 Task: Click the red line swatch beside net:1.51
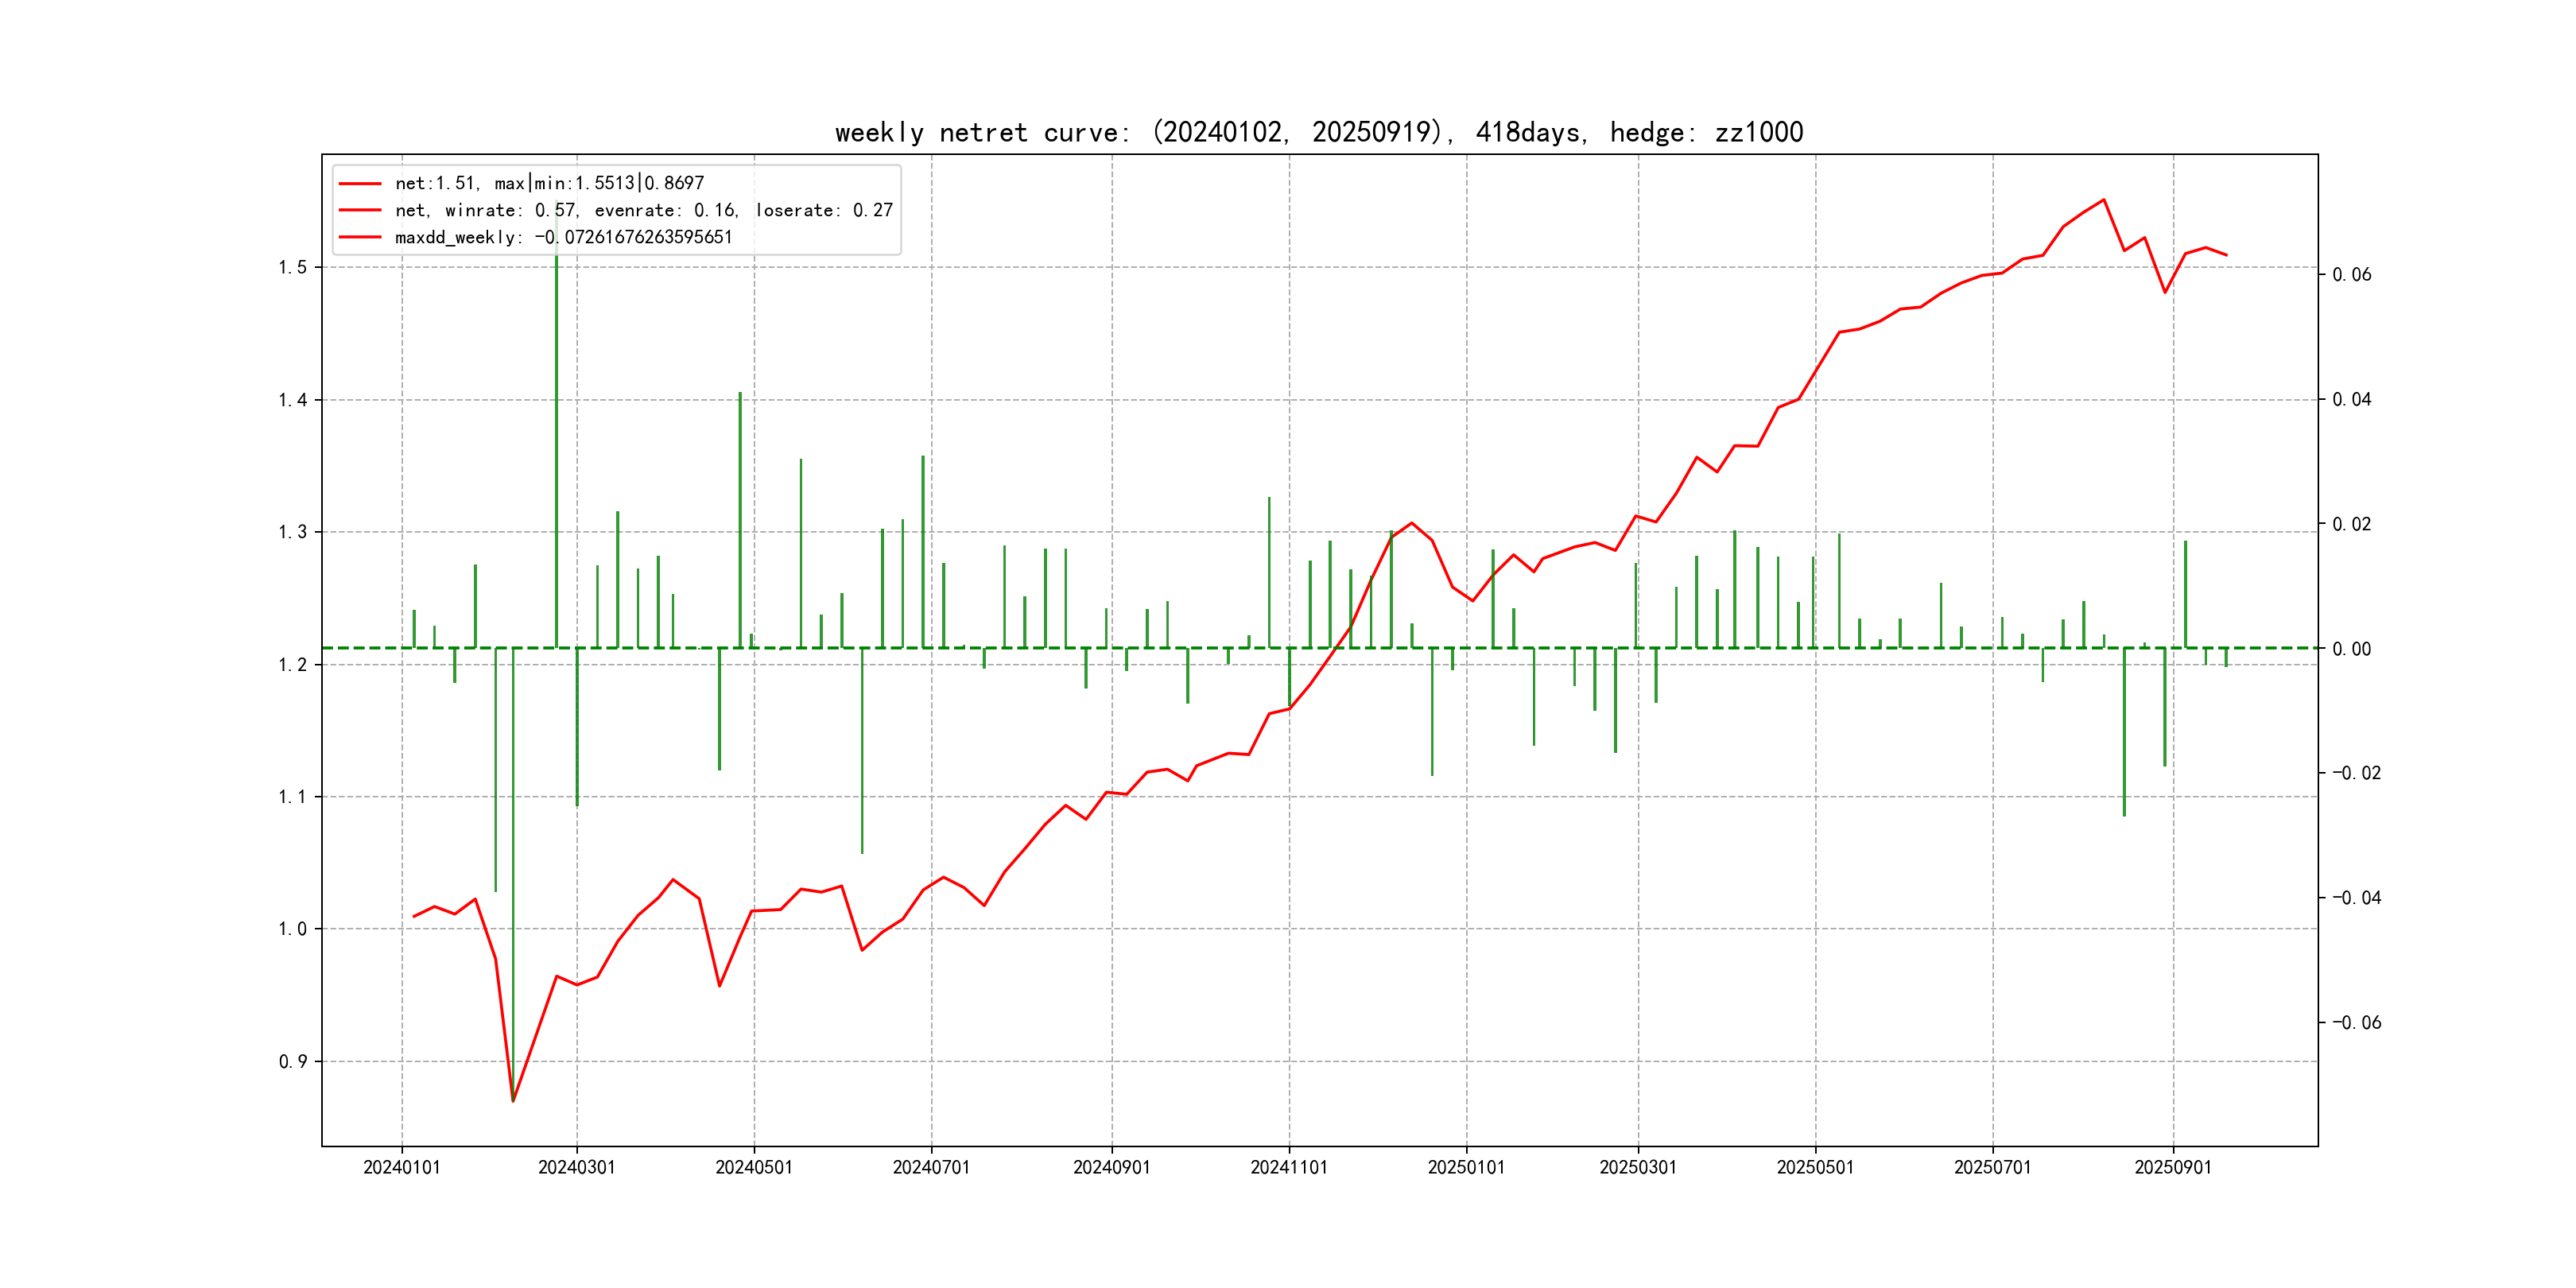(x=360, y=184)
